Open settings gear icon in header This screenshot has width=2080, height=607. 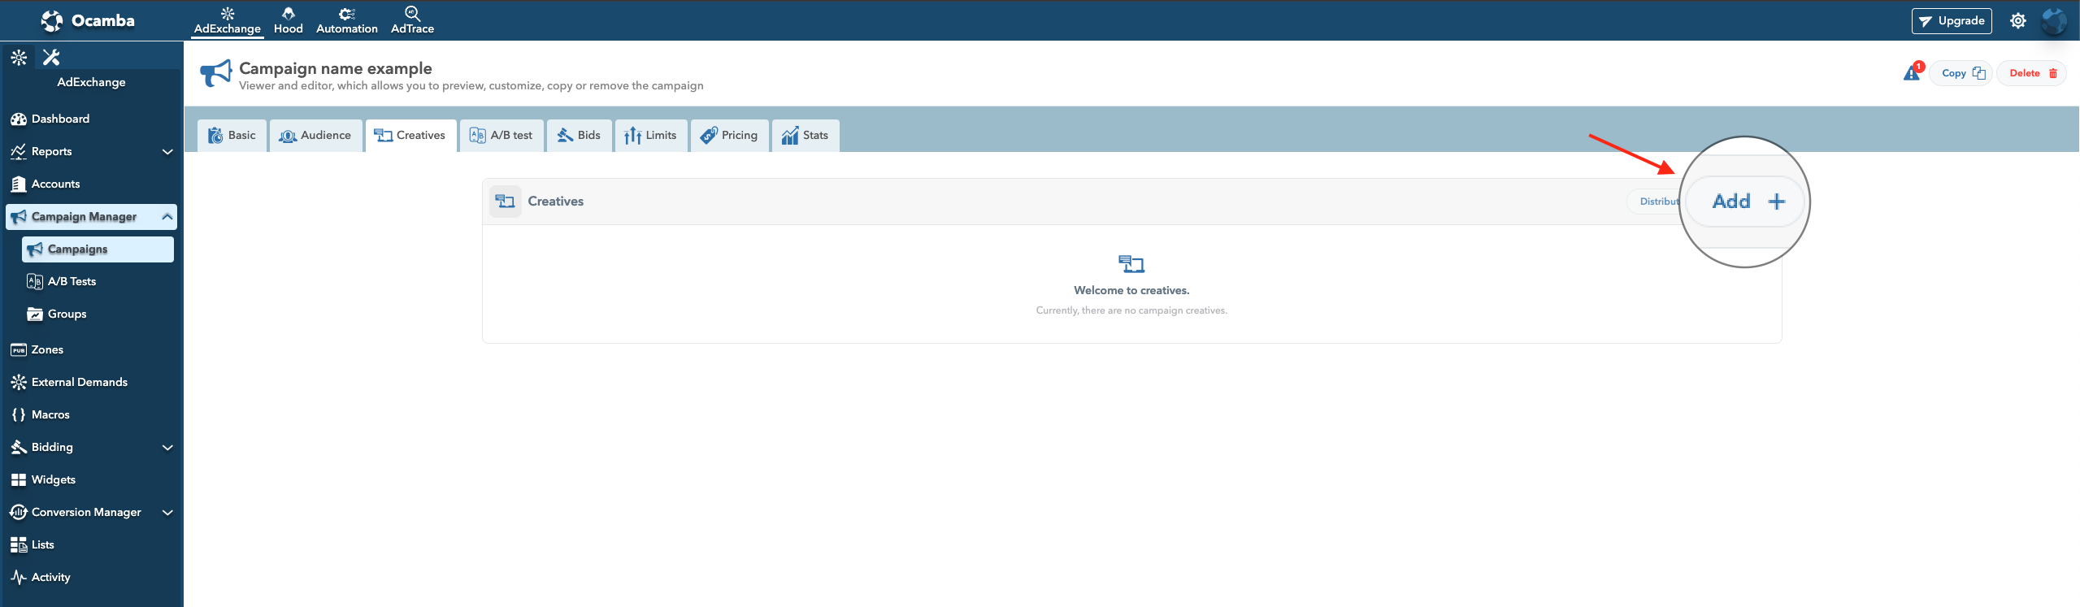(2017, 21)
